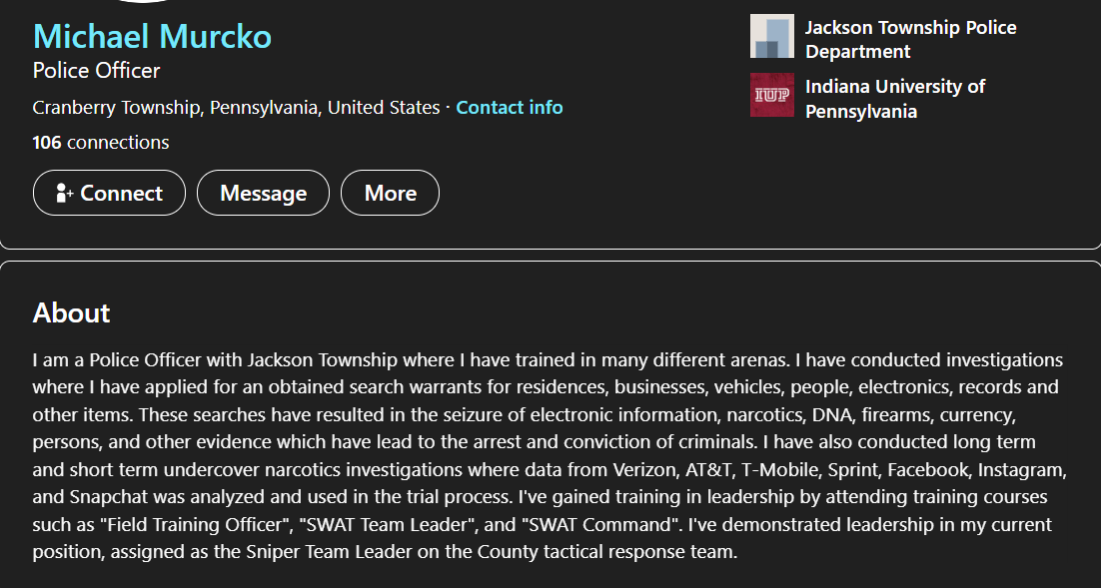Screen dimensions: 1101x588
Task: Click the About section heading
Action: [x=71, y=312]
